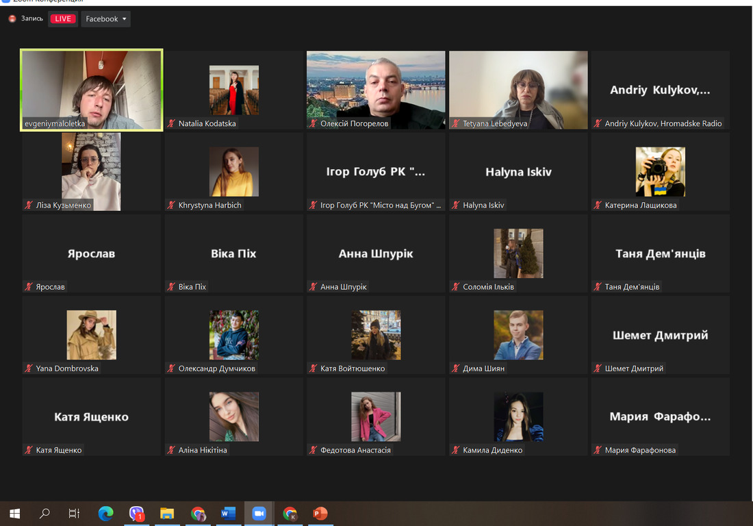Click Катерина Лащикова's profile photo with camera
Image resolution: width=753 pixels, height=526 pixels.
661,171
